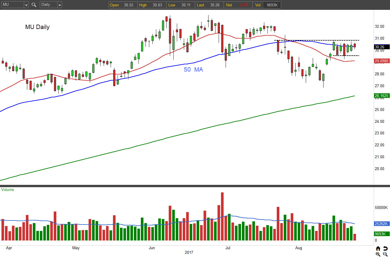Click the 'May' date axis label
This screenshot has width=390, height=257.
click(x=76, y=248)
